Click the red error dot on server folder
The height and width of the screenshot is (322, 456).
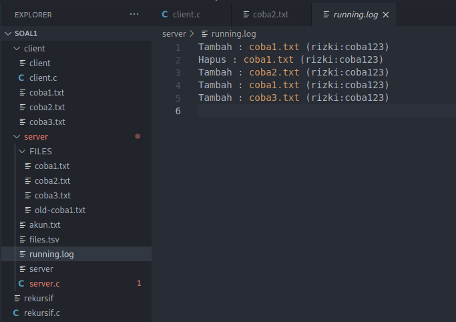click(138, 136)
